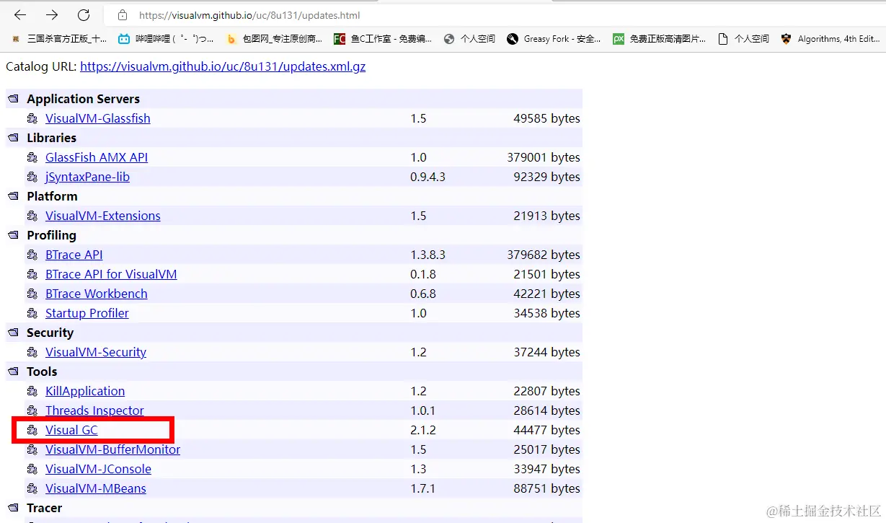Open the VisualVM-JConsole link

[98, 469]
